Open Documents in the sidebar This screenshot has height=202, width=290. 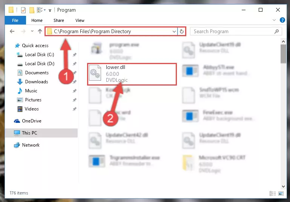click(x=33, y=73)
